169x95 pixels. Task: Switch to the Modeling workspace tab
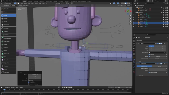[x=30, y=1]
